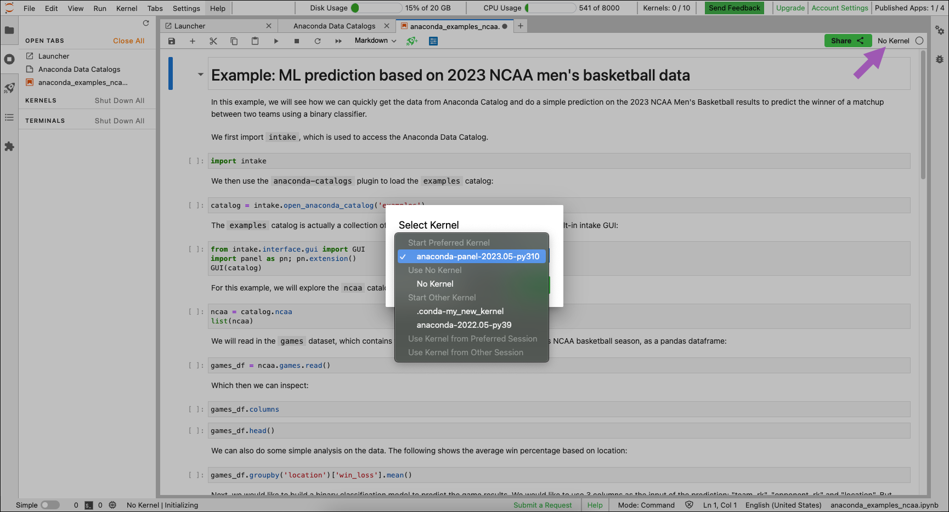Click the notebook vertical scrollbar
Screen dimensions: 949x512
tap(923, 115)
